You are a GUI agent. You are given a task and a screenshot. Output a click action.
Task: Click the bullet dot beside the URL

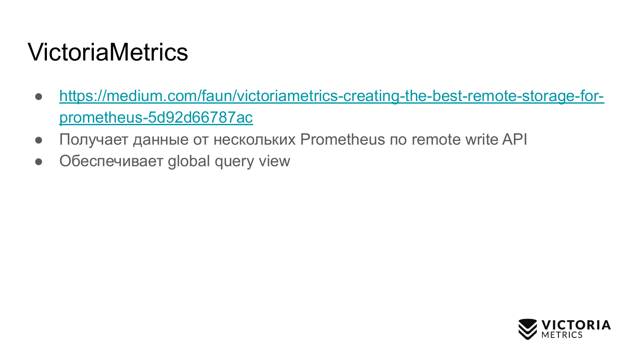39,96
